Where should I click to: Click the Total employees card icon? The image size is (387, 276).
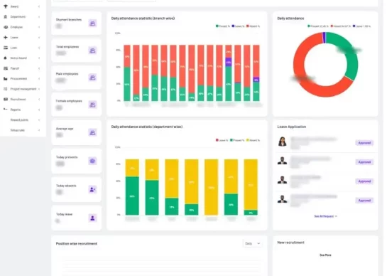(92, 51)
